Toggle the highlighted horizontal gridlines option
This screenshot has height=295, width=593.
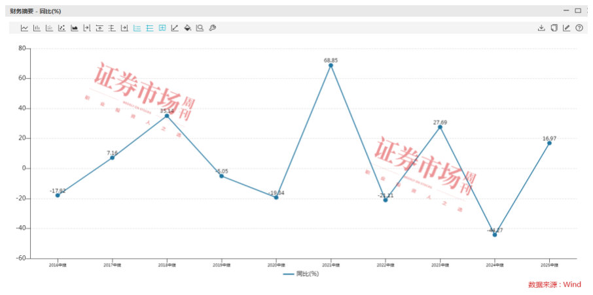coord(150,28)
